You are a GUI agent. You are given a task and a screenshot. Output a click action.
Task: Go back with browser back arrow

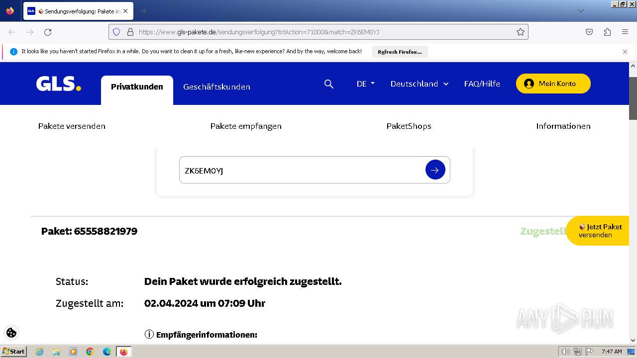pyautogui.click(x=12, y=32)
